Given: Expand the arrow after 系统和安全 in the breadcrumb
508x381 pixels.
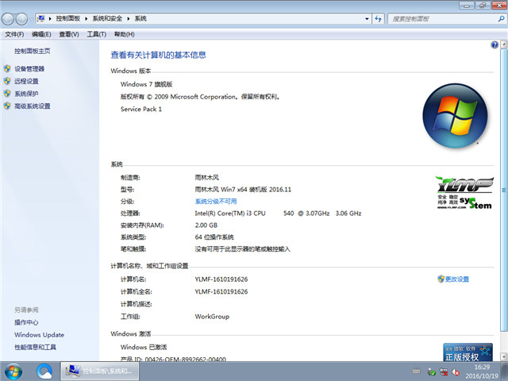Looking at the screenshot, I should click(x=129, y=19).
